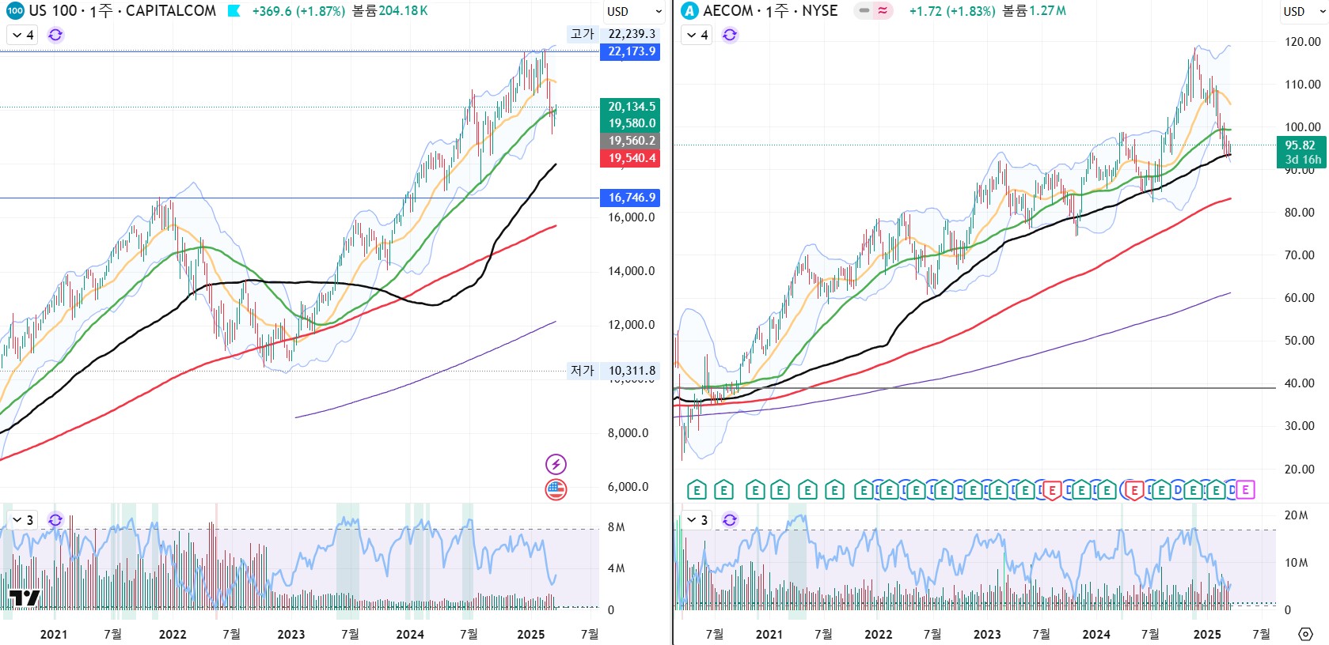
Task: Click the US flag event icon on US 100 chart
Action: [556, 489]
